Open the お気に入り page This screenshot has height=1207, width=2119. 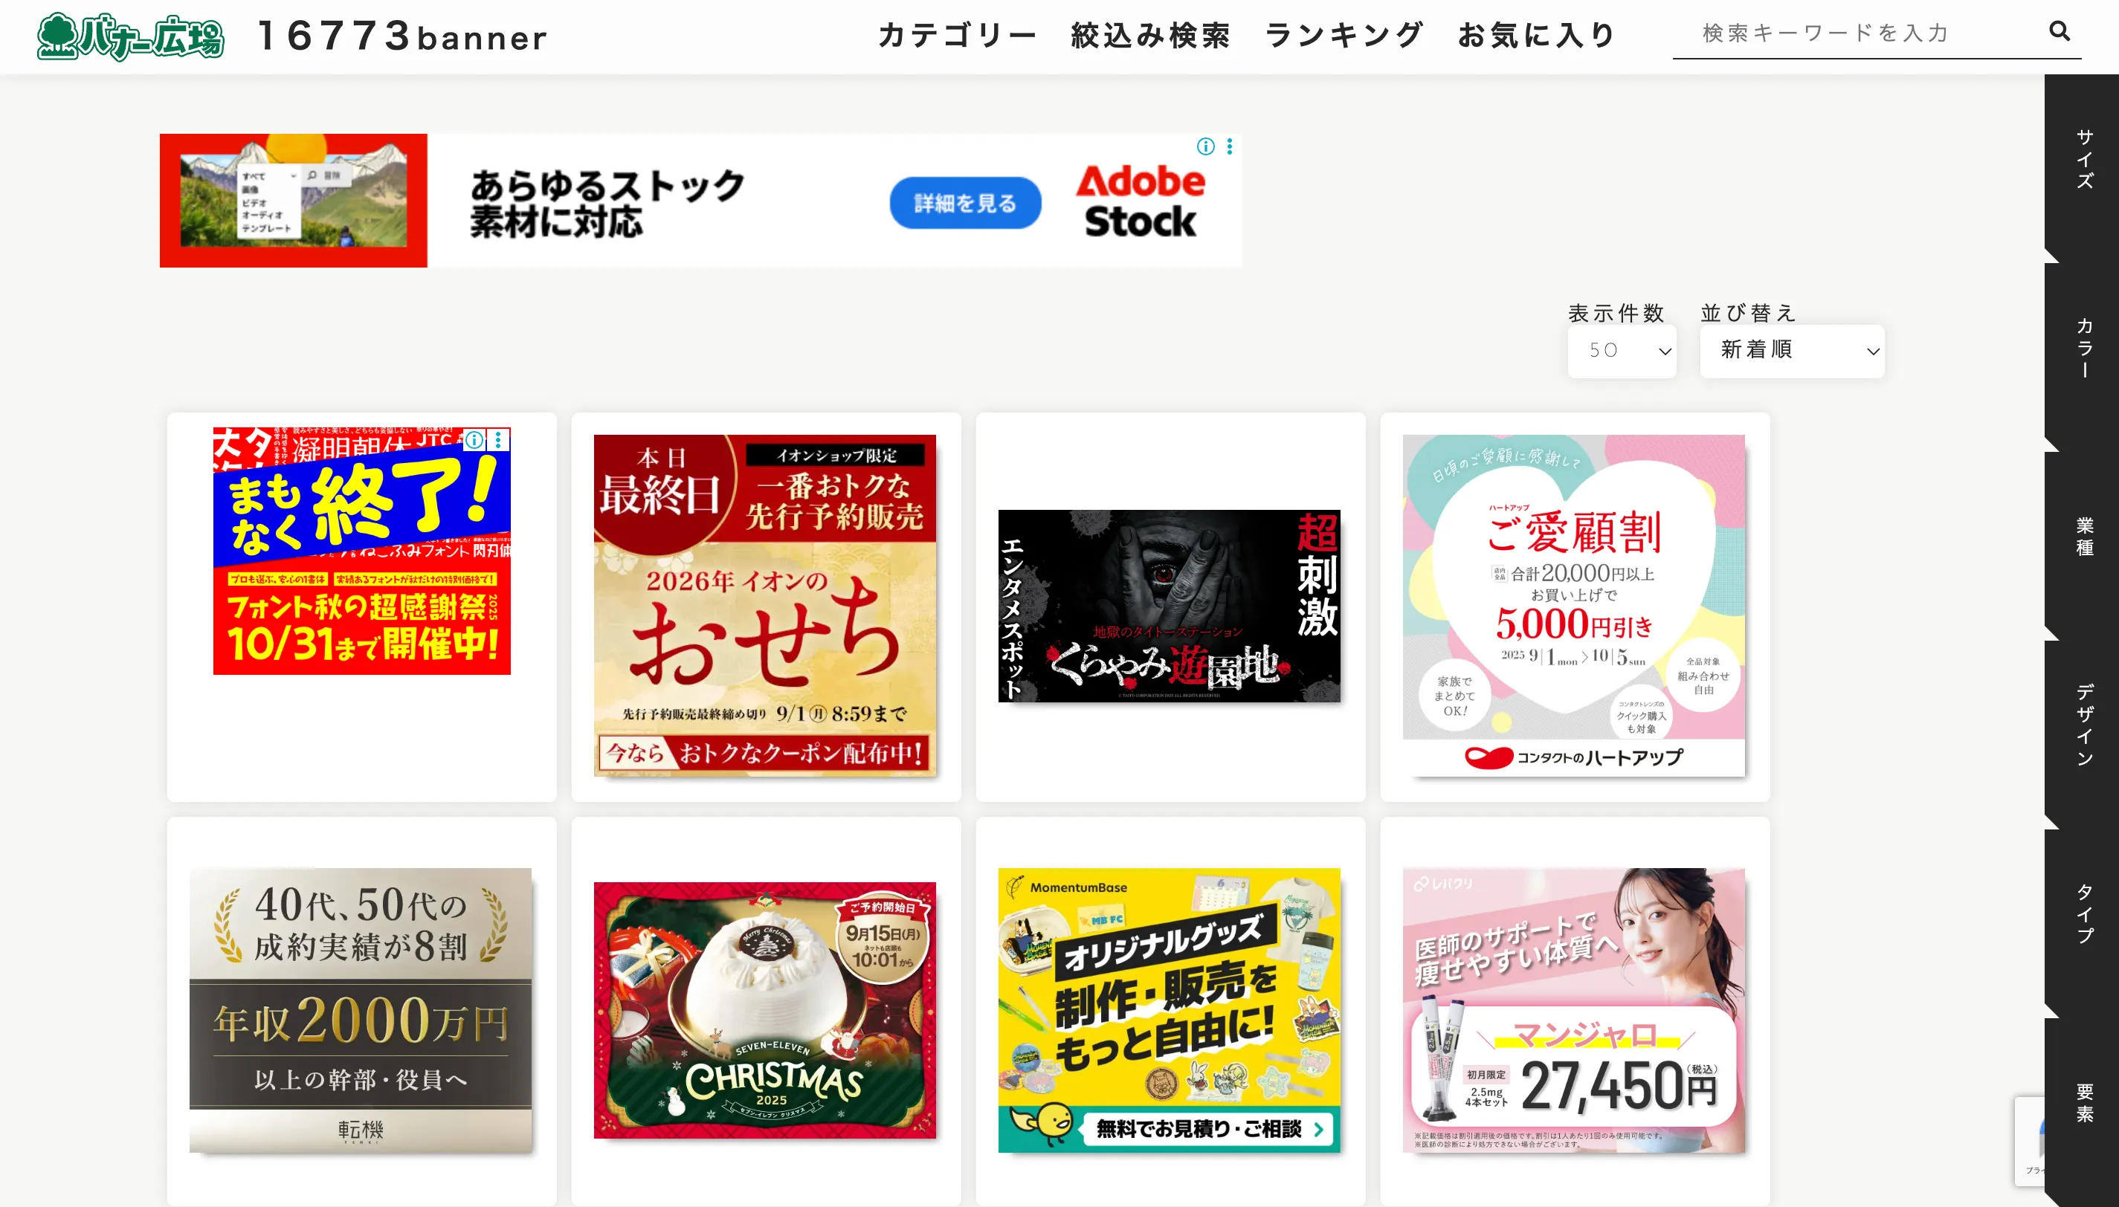(1537, 36)
